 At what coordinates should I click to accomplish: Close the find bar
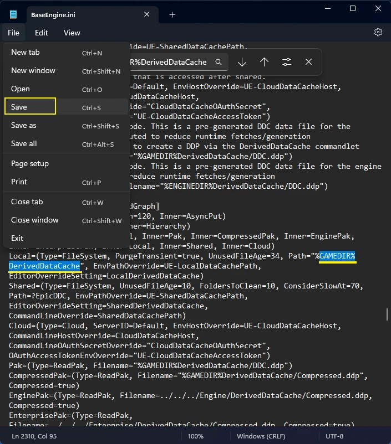[x=309, y=62]
